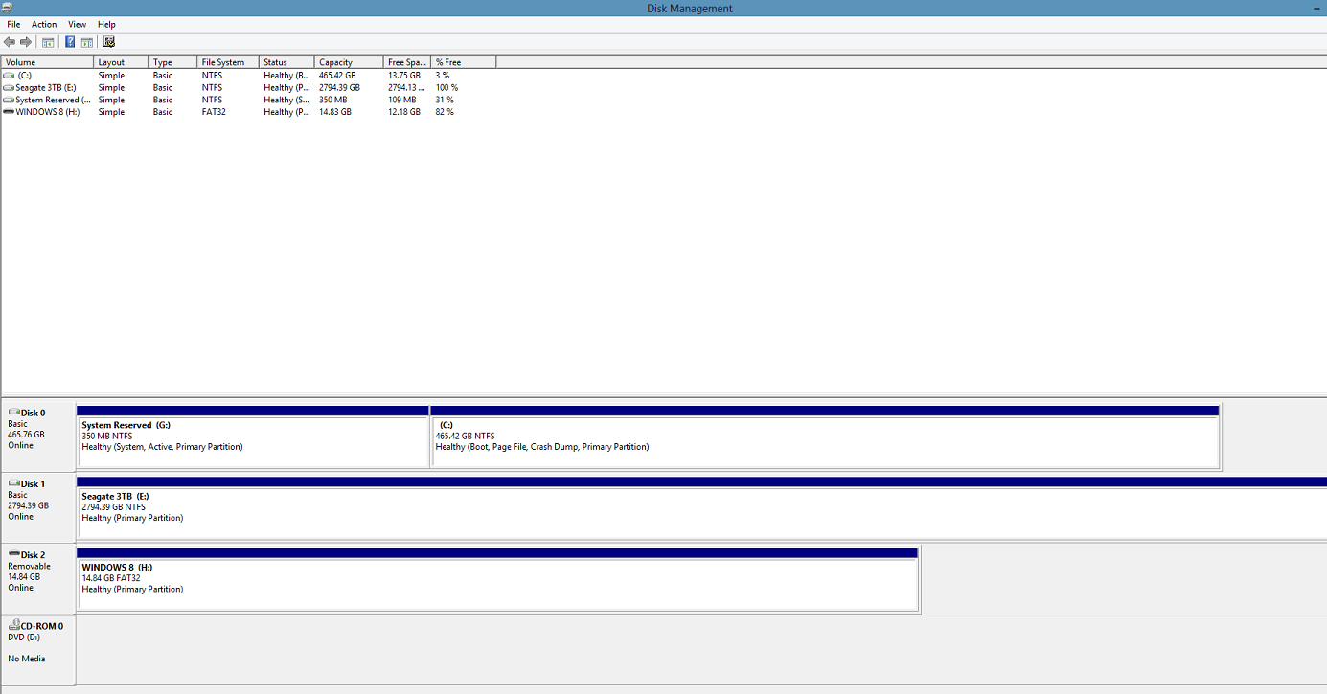Viewport: 1327px width, 694px height.
Task: Sort by the File System column header
Action: point(228,62)
